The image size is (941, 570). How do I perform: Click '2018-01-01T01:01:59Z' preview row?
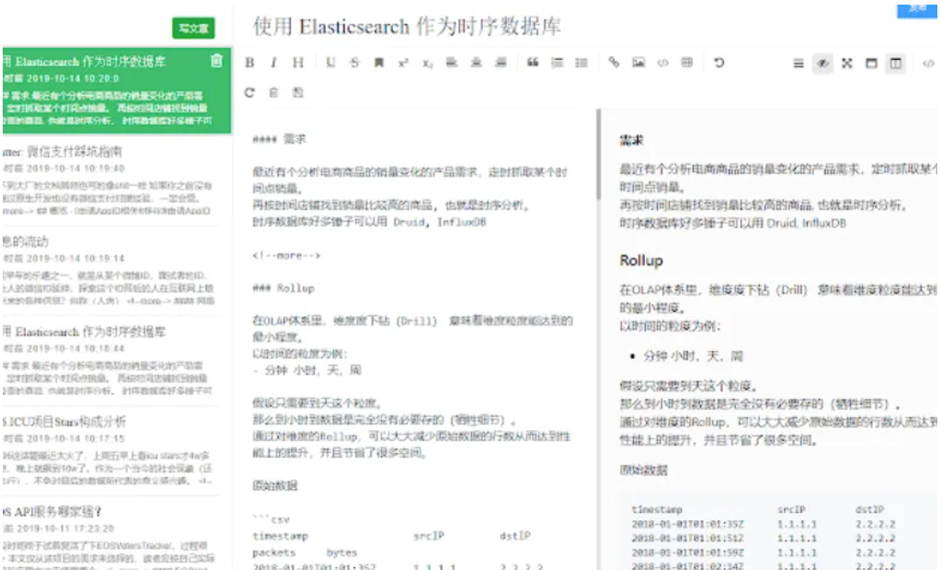coord(687,553)
